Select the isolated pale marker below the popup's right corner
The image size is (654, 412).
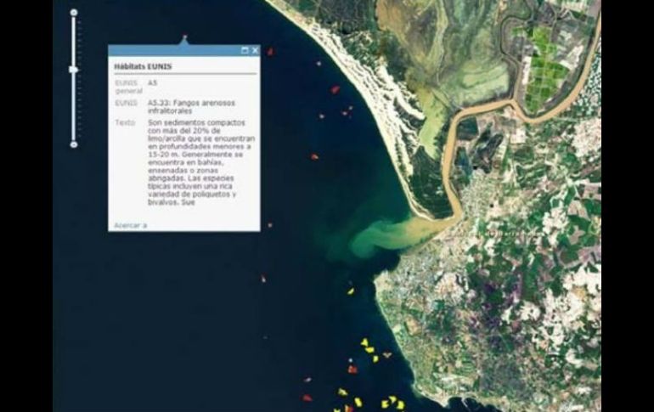click(x=262, y=279)
